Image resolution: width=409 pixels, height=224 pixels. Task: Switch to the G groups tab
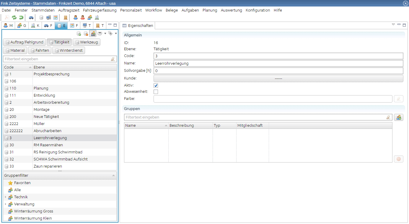pos(22,25)
